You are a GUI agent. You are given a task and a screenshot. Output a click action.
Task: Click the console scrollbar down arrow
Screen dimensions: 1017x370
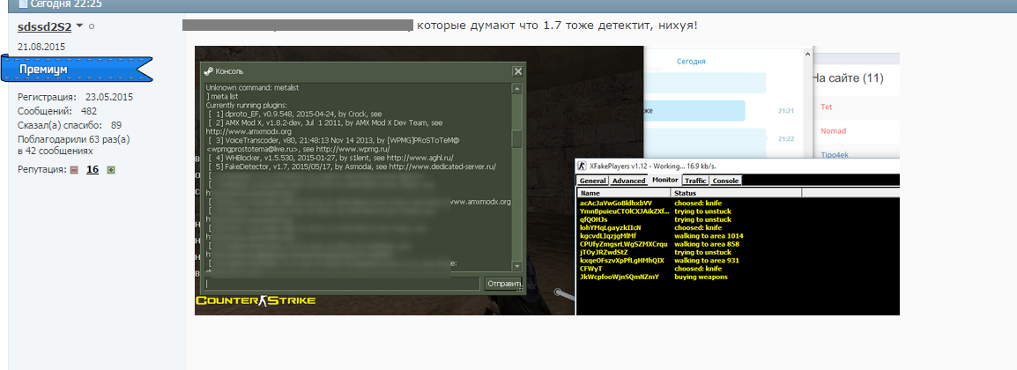(517, 266)
